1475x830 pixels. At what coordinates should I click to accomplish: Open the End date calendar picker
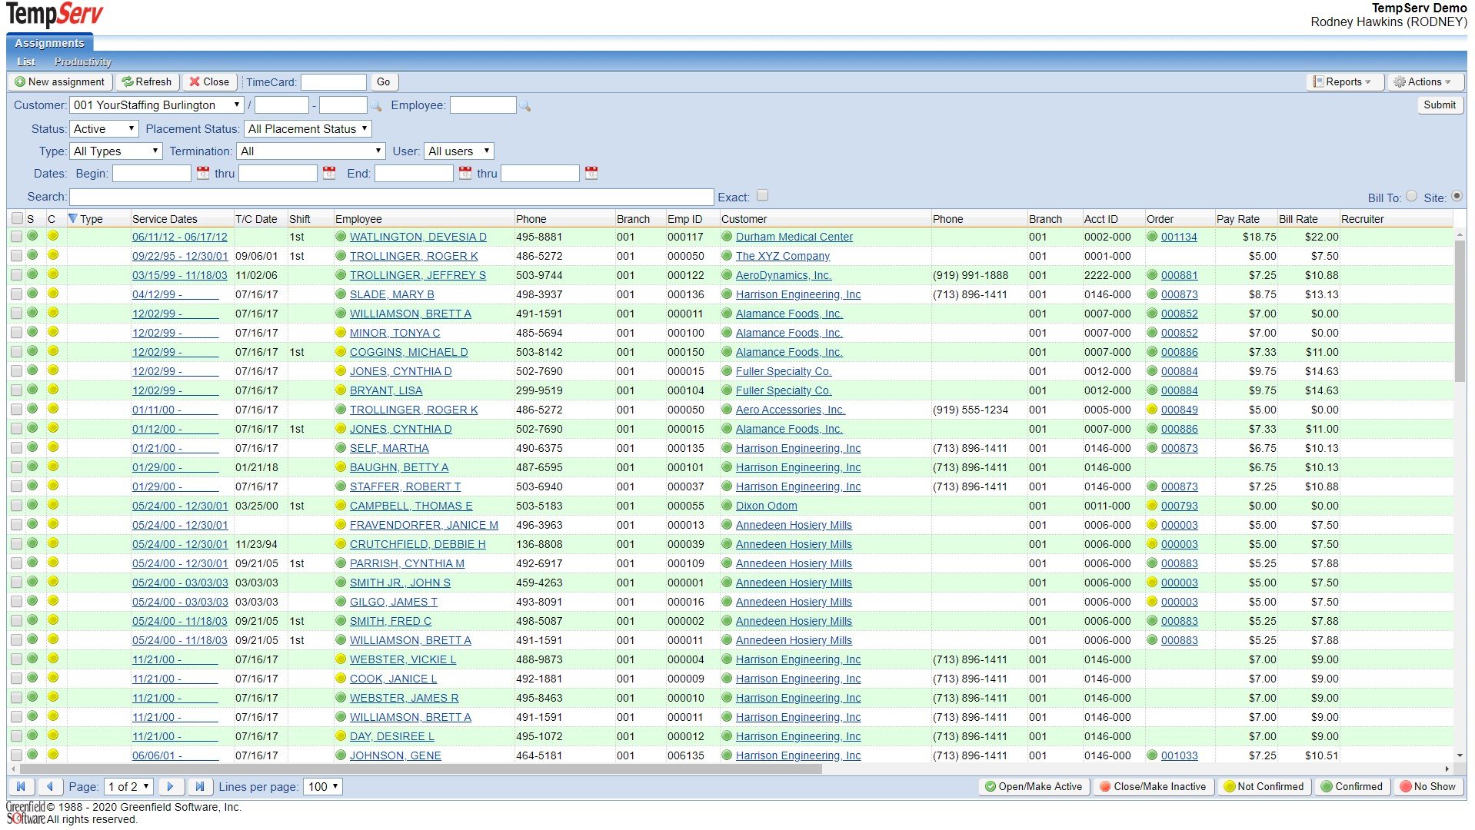pyautogui.click(x=465, y=174)
